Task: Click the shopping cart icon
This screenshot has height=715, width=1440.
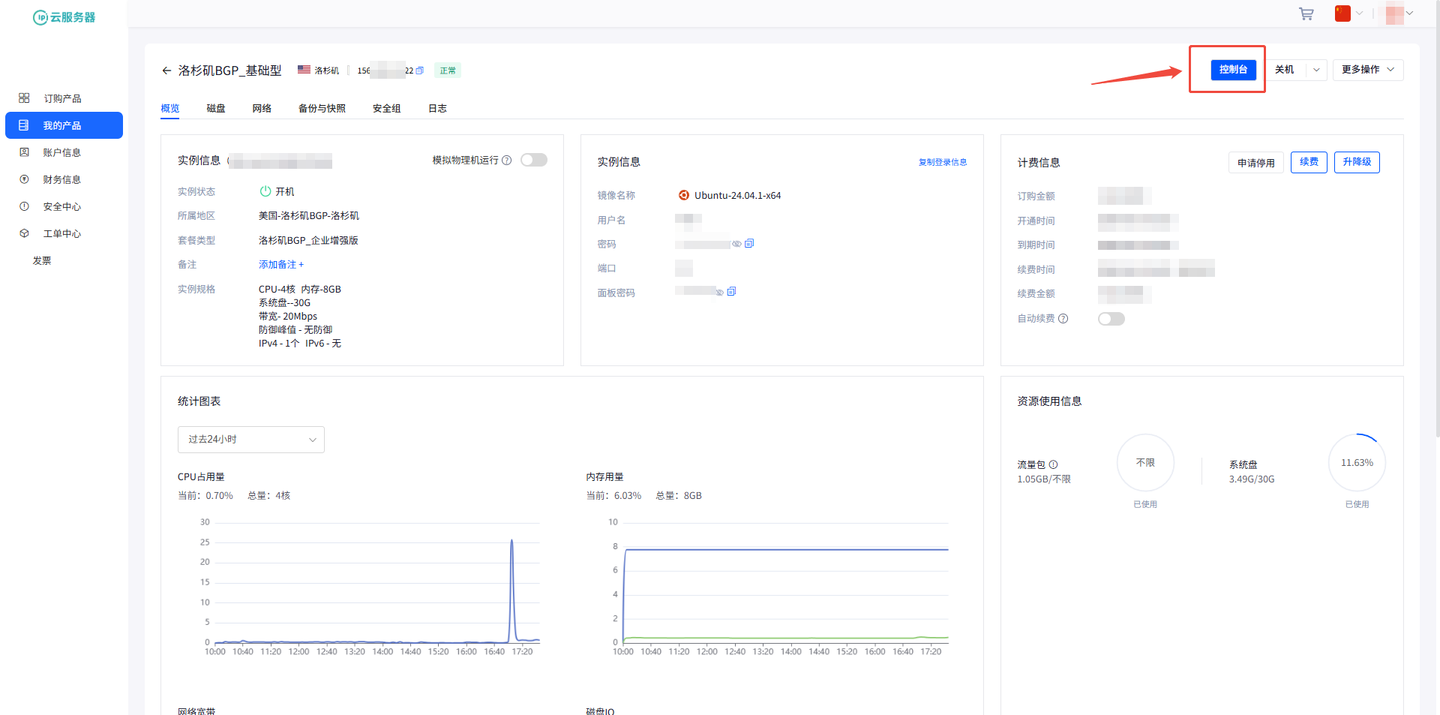Action: pyautogui.click(x=1306, y=14)
